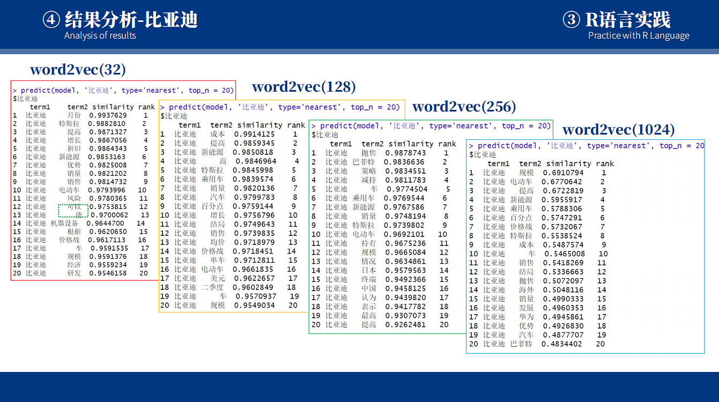Click the green dotted box in red panel

(x=72, y=211)
